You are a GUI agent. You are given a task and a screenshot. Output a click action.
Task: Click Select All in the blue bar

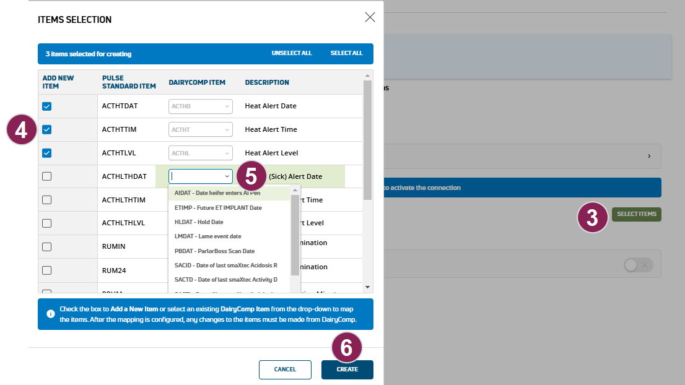tap(346, 54)
